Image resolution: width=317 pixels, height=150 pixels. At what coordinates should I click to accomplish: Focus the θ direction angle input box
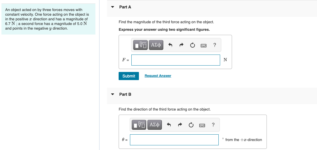point(174,140)
